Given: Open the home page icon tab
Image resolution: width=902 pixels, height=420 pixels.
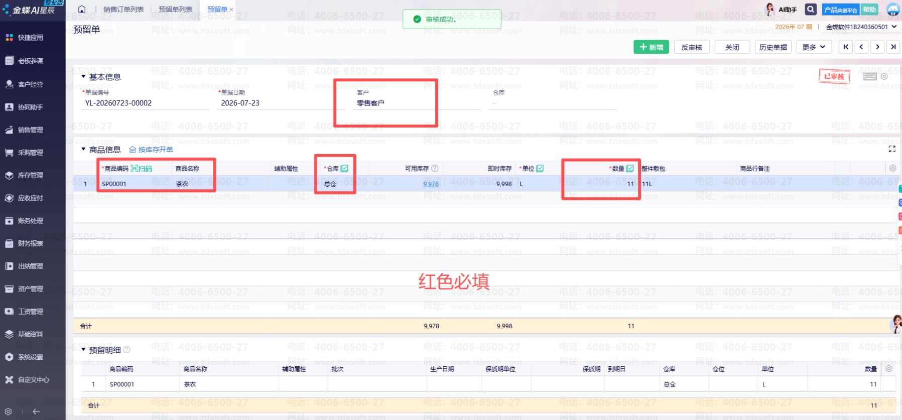Looking at the screenshot, I should (x=82, y=9).
